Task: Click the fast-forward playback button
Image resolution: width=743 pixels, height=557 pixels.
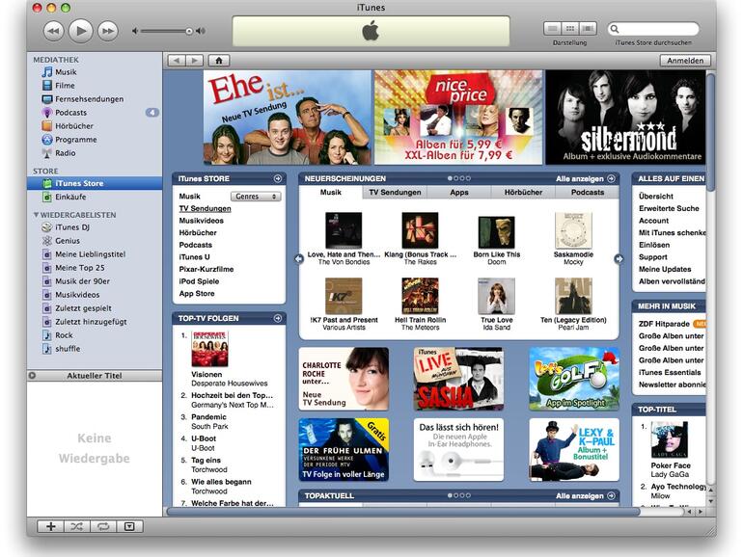Action: point(108,31)
